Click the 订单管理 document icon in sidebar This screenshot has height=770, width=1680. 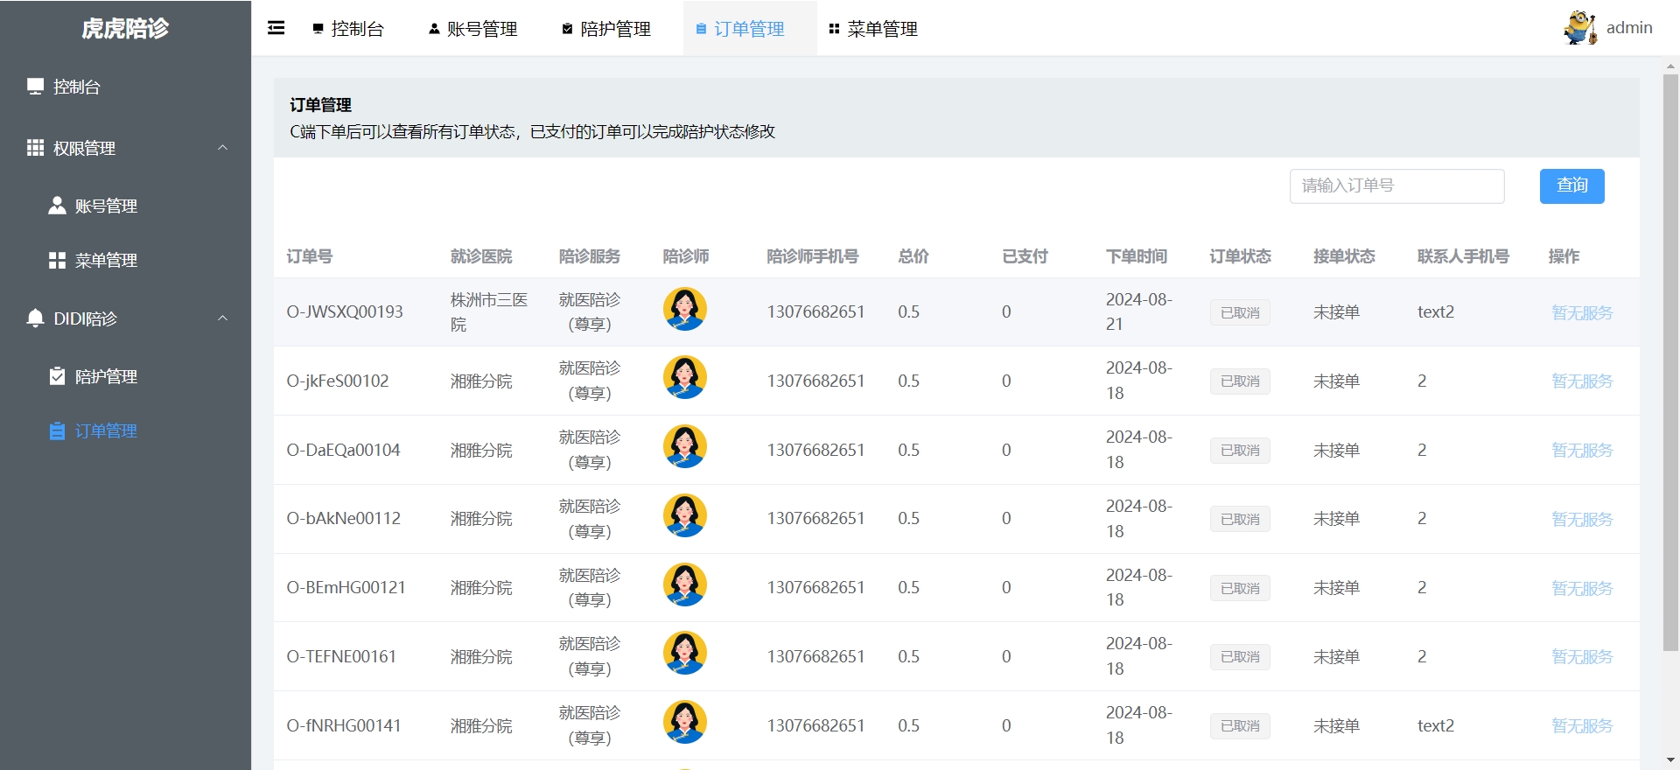[x=57, y=430]
